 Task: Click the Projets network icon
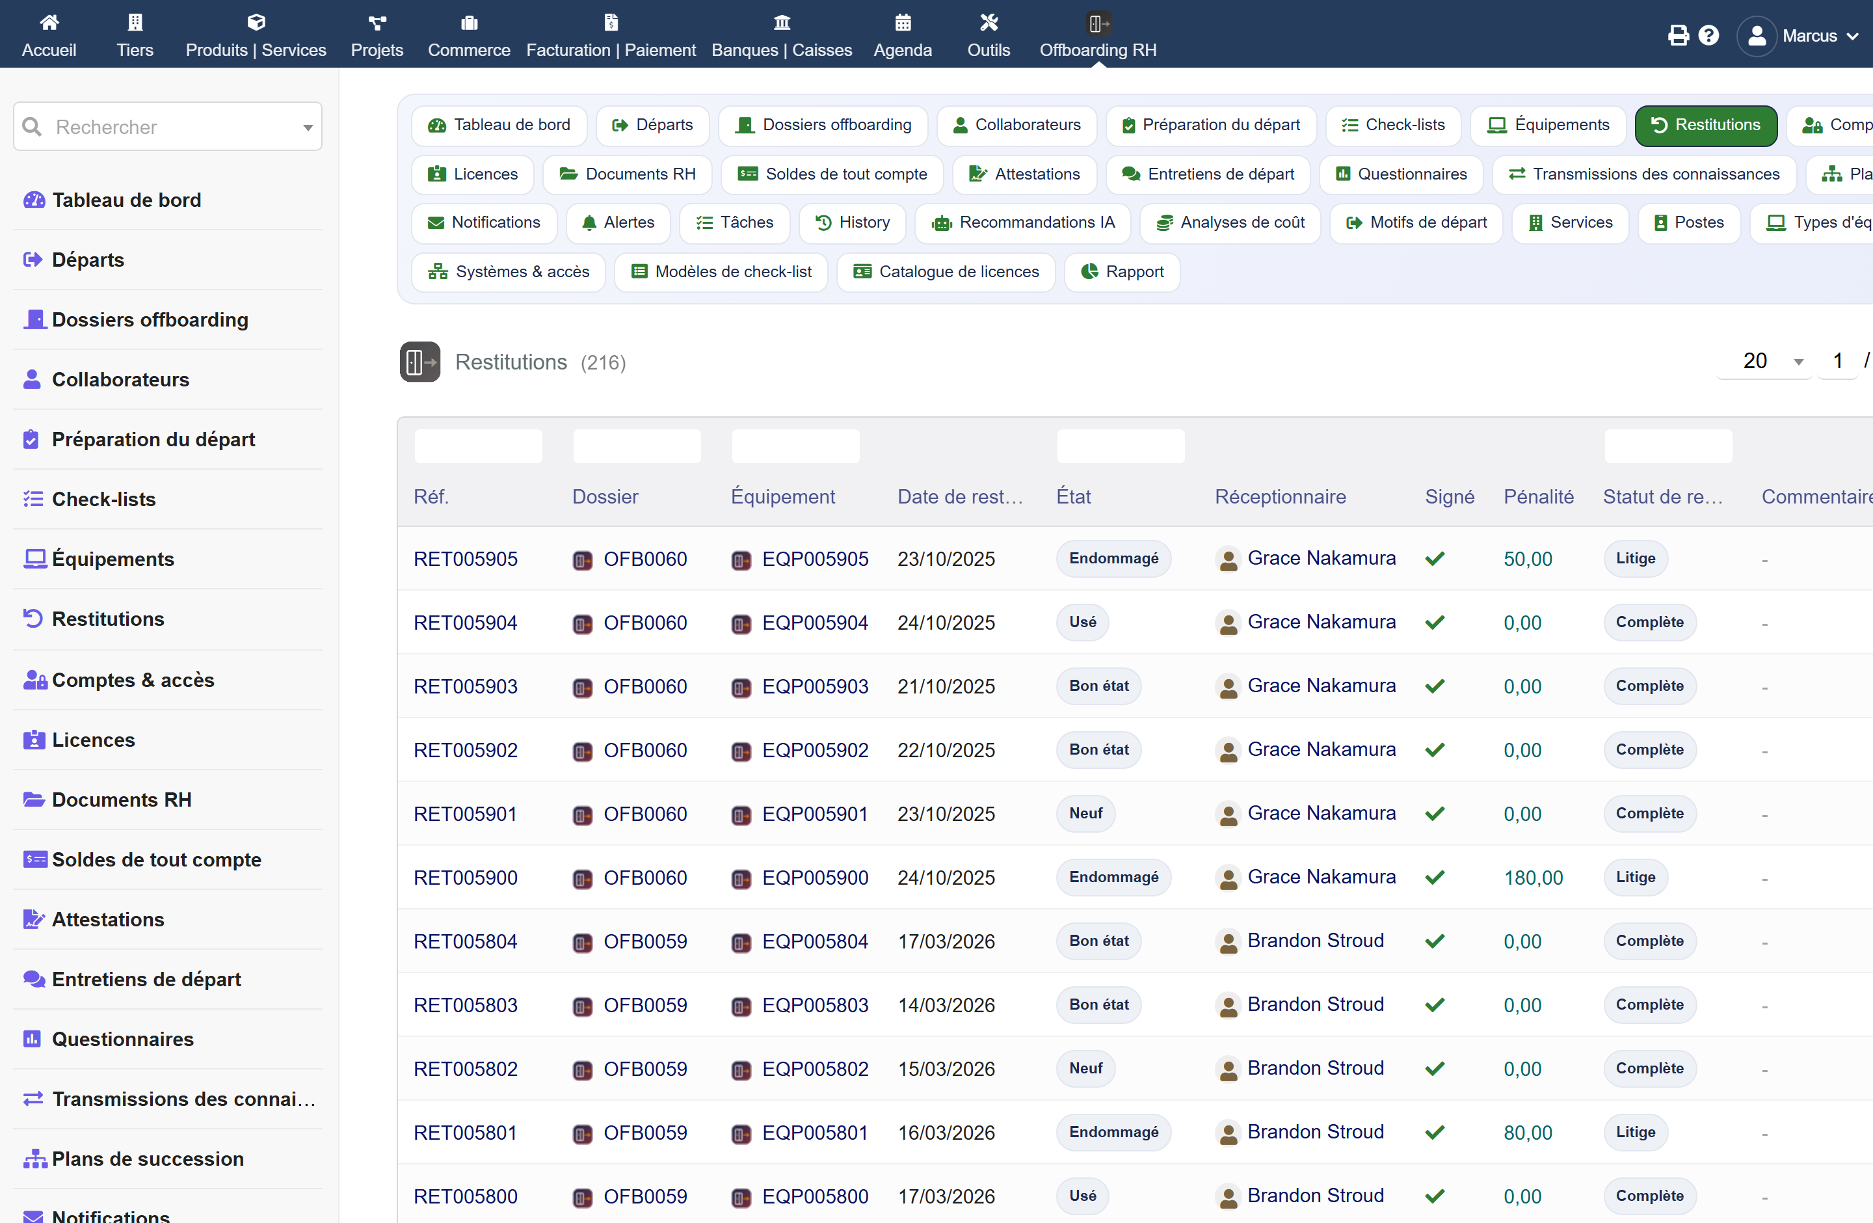pos(377,22)
